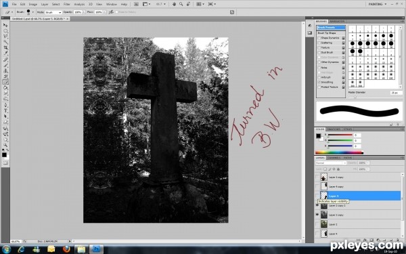The width and height of the screenshot is (406, 254).
Task: Add layer mask button
Action: 371,240
